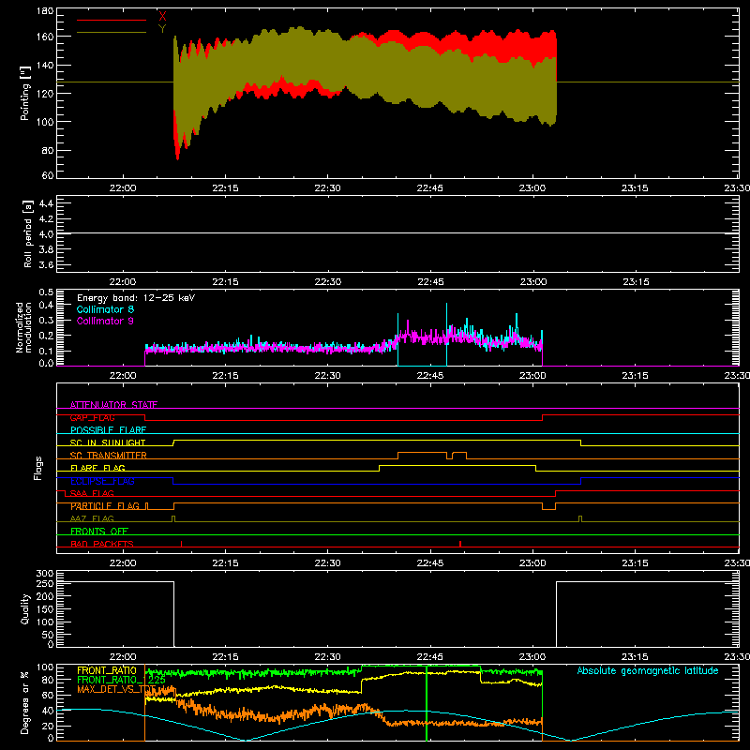Click the 0.5 tick on the modulation axis

[46, 292]
